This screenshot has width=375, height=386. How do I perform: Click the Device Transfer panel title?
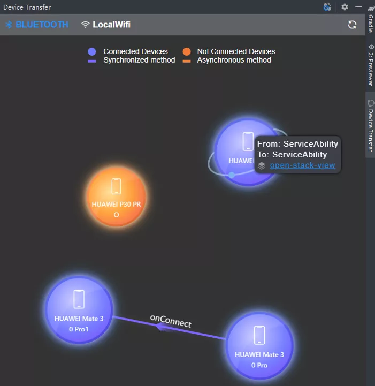[27, 7]
